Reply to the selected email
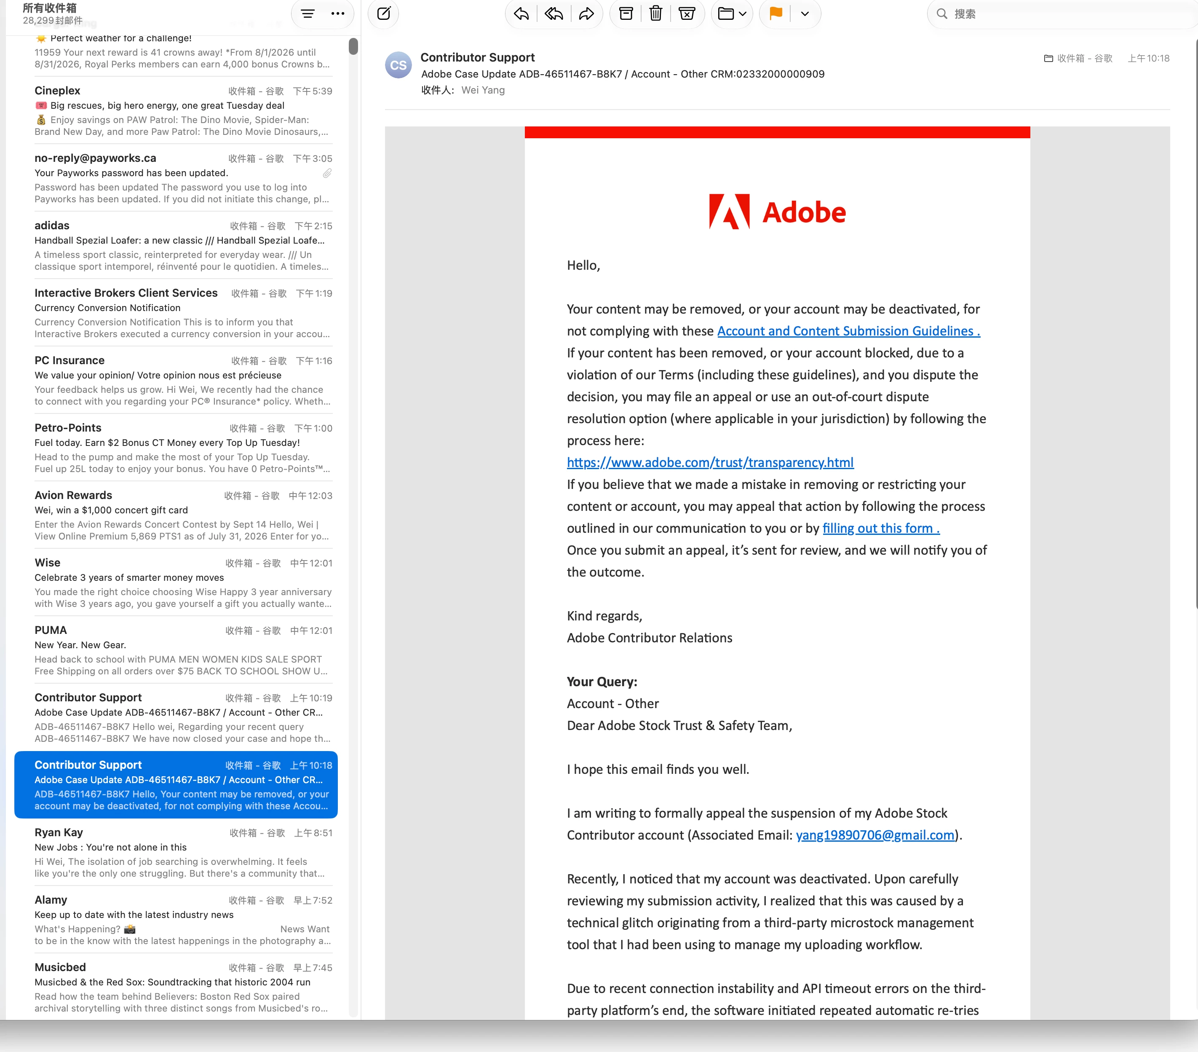This screenshot has width=1198, height=1052. click(521, 13)
